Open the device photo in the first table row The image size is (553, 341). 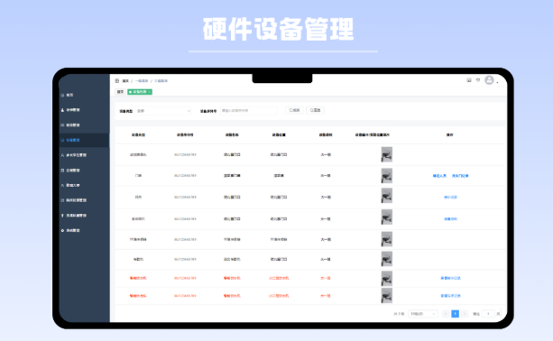coord(386,154)
